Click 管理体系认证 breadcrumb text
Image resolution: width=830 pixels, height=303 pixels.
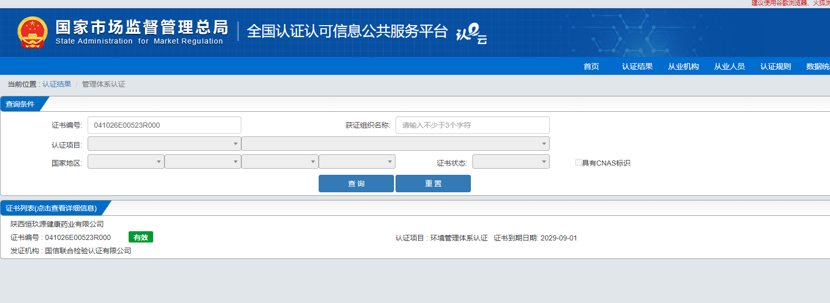click(x=103, y=84)
